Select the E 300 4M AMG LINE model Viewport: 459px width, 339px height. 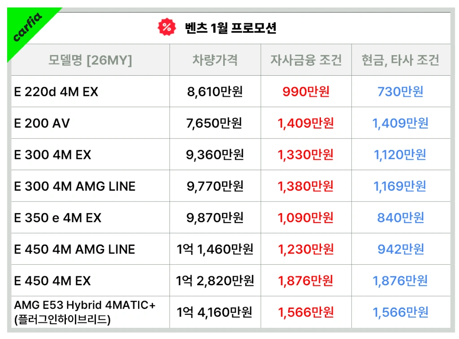pyautogui.click(x=75, y=186)
